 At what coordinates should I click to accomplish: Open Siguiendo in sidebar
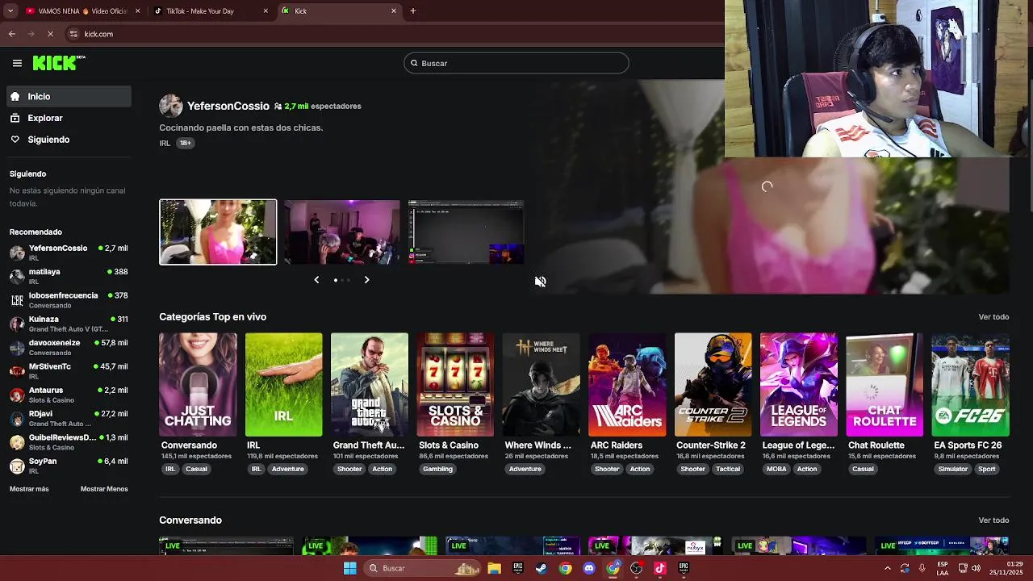coord(69,140)
